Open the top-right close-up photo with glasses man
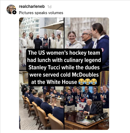 coord(87,33)
